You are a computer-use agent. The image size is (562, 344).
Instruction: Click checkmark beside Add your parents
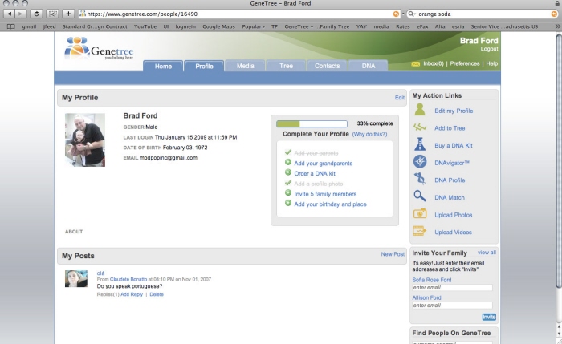[287, 152]
